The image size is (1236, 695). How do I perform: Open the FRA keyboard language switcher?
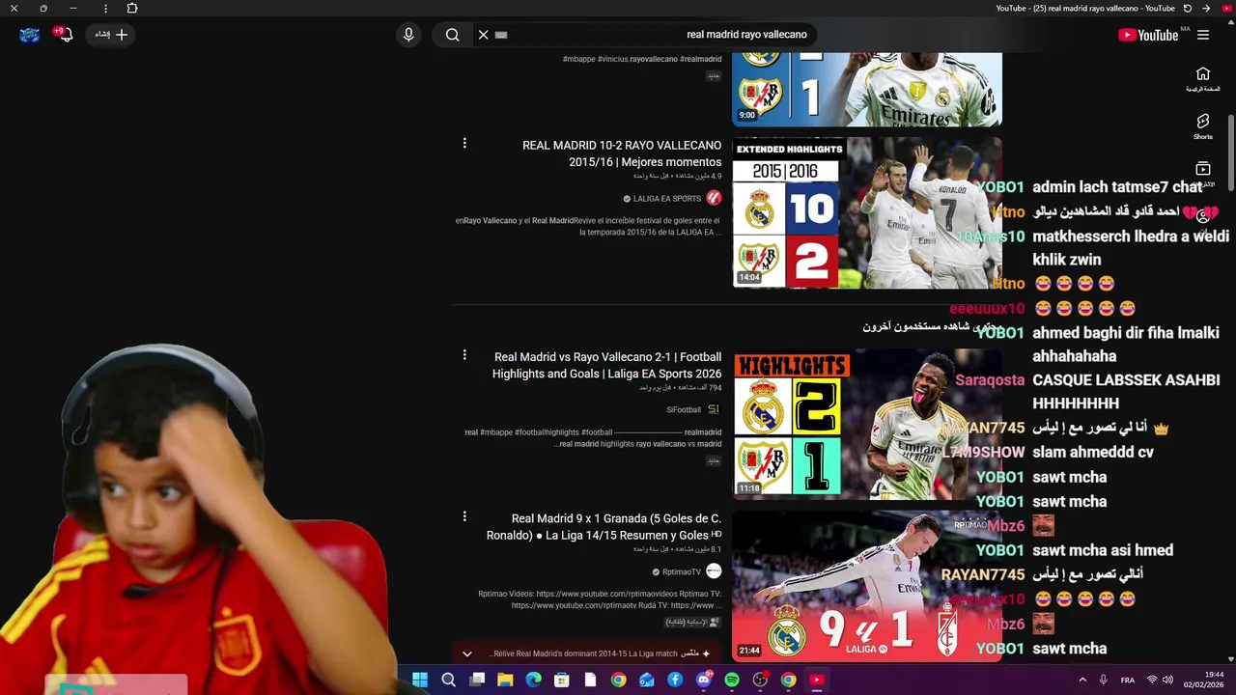1128,680
